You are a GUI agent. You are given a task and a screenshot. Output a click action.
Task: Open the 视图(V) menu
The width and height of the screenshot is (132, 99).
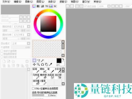[75, 2]
